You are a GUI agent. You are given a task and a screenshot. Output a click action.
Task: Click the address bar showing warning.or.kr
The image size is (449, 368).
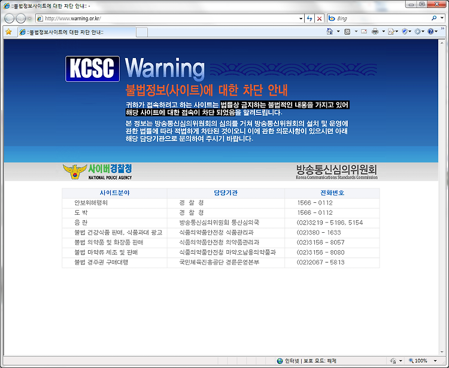coord(169,19)
